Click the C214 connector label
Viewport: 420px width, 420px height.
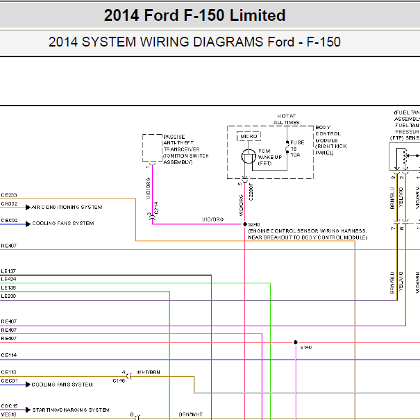(x=156, y=208)
